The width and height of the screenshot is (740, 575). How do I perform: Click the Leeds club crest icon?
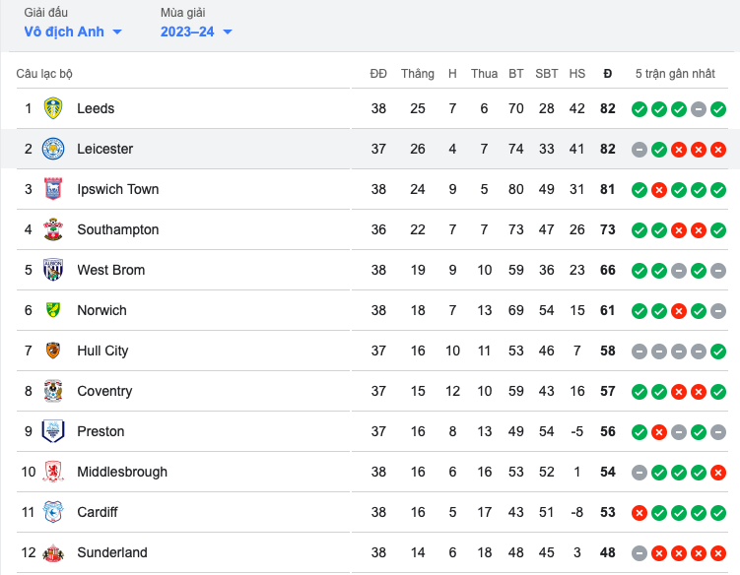[x=53, y=108]
